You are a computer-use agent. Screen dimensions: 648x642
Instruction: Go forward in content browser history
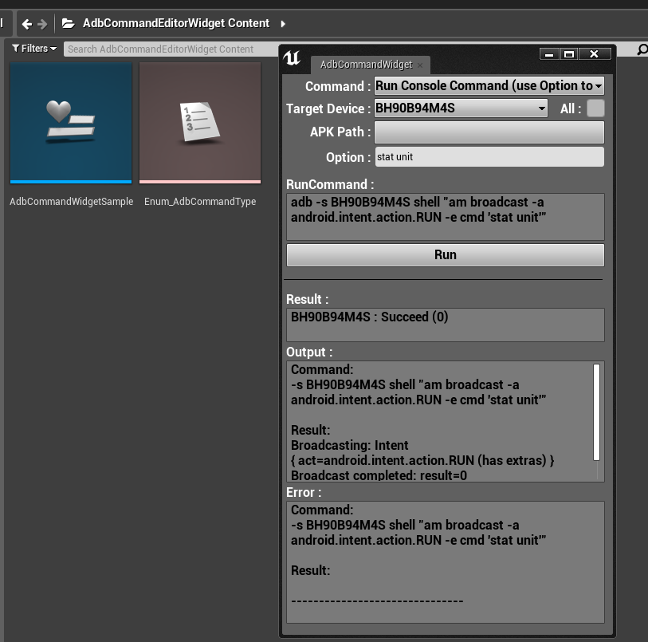click(42, 24)
